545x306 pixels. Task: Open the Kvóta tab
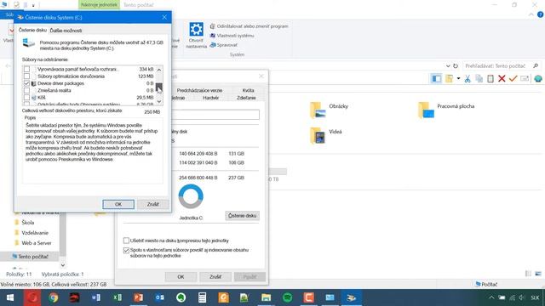[x=248, y=90]
